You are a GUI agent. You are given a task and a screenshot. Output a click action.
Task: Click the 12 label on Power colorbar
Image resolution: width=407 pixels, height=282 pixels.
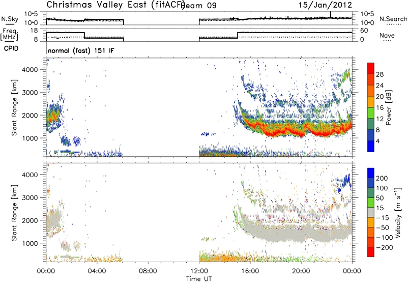pos(380,119)
